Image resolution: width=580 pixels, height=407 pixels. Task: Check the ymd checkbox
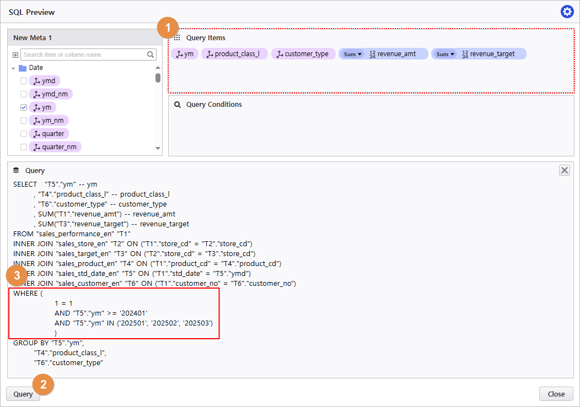[24, 81]
